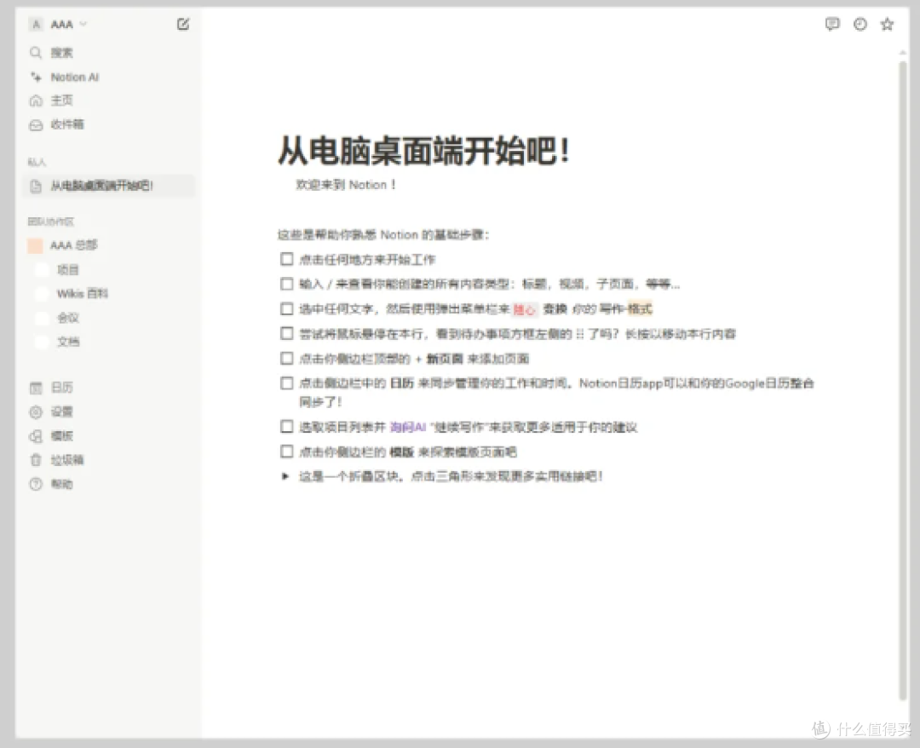Open 设置 settings
920x748 pixels.
(61, 411)
